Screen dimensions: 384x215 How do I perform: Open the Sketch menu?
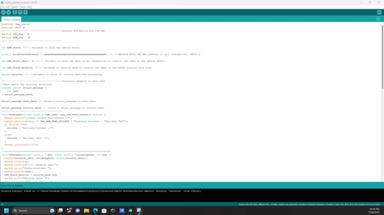tap(15, 7)
